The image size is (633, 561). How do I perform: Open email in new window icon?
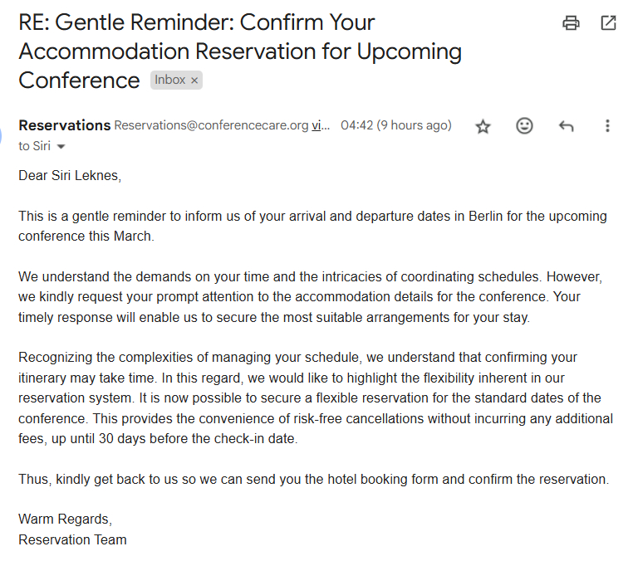pos(608,23)
